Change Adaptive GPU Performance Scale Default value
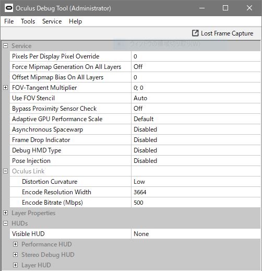 tap(196, 119)
